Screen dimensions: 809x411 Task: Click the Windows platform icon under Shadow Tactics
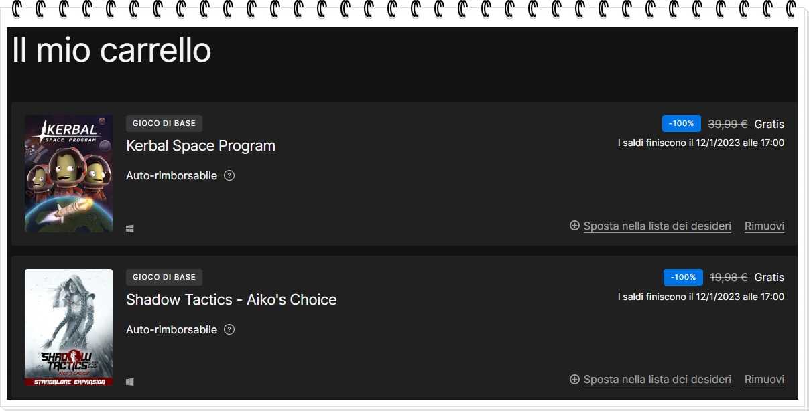(x=130, y=382)
